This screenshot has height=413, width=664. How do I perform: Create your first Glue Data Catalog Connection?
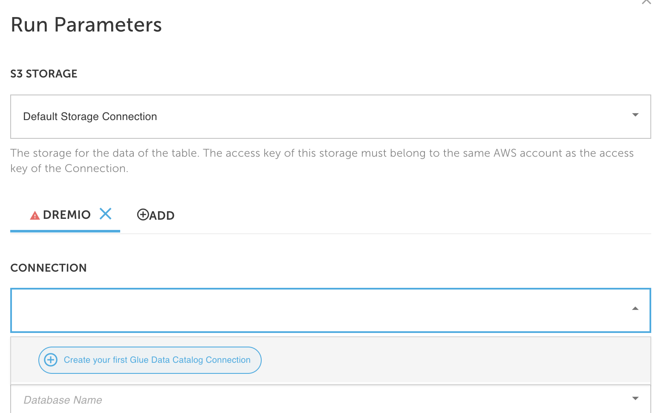[150, 360]
